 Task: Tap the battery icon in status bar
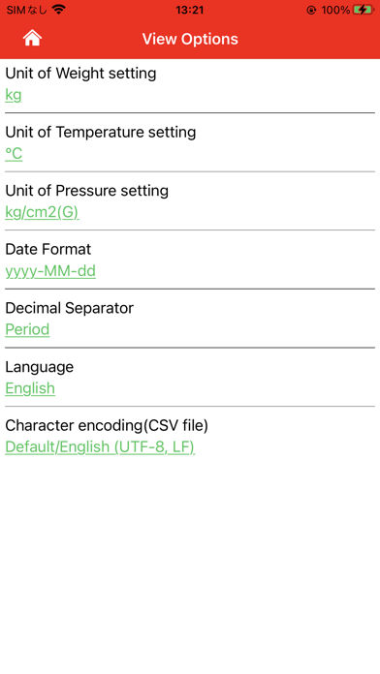tap(363, 10)
